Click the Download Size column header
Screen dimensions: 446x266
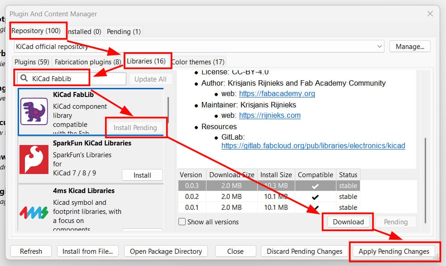(x=231, y=174)
